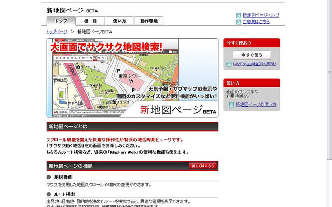The width and height of the screenshot is (332, 207).
Task: Click the 詳しくはこちら button
Action: 203,166
